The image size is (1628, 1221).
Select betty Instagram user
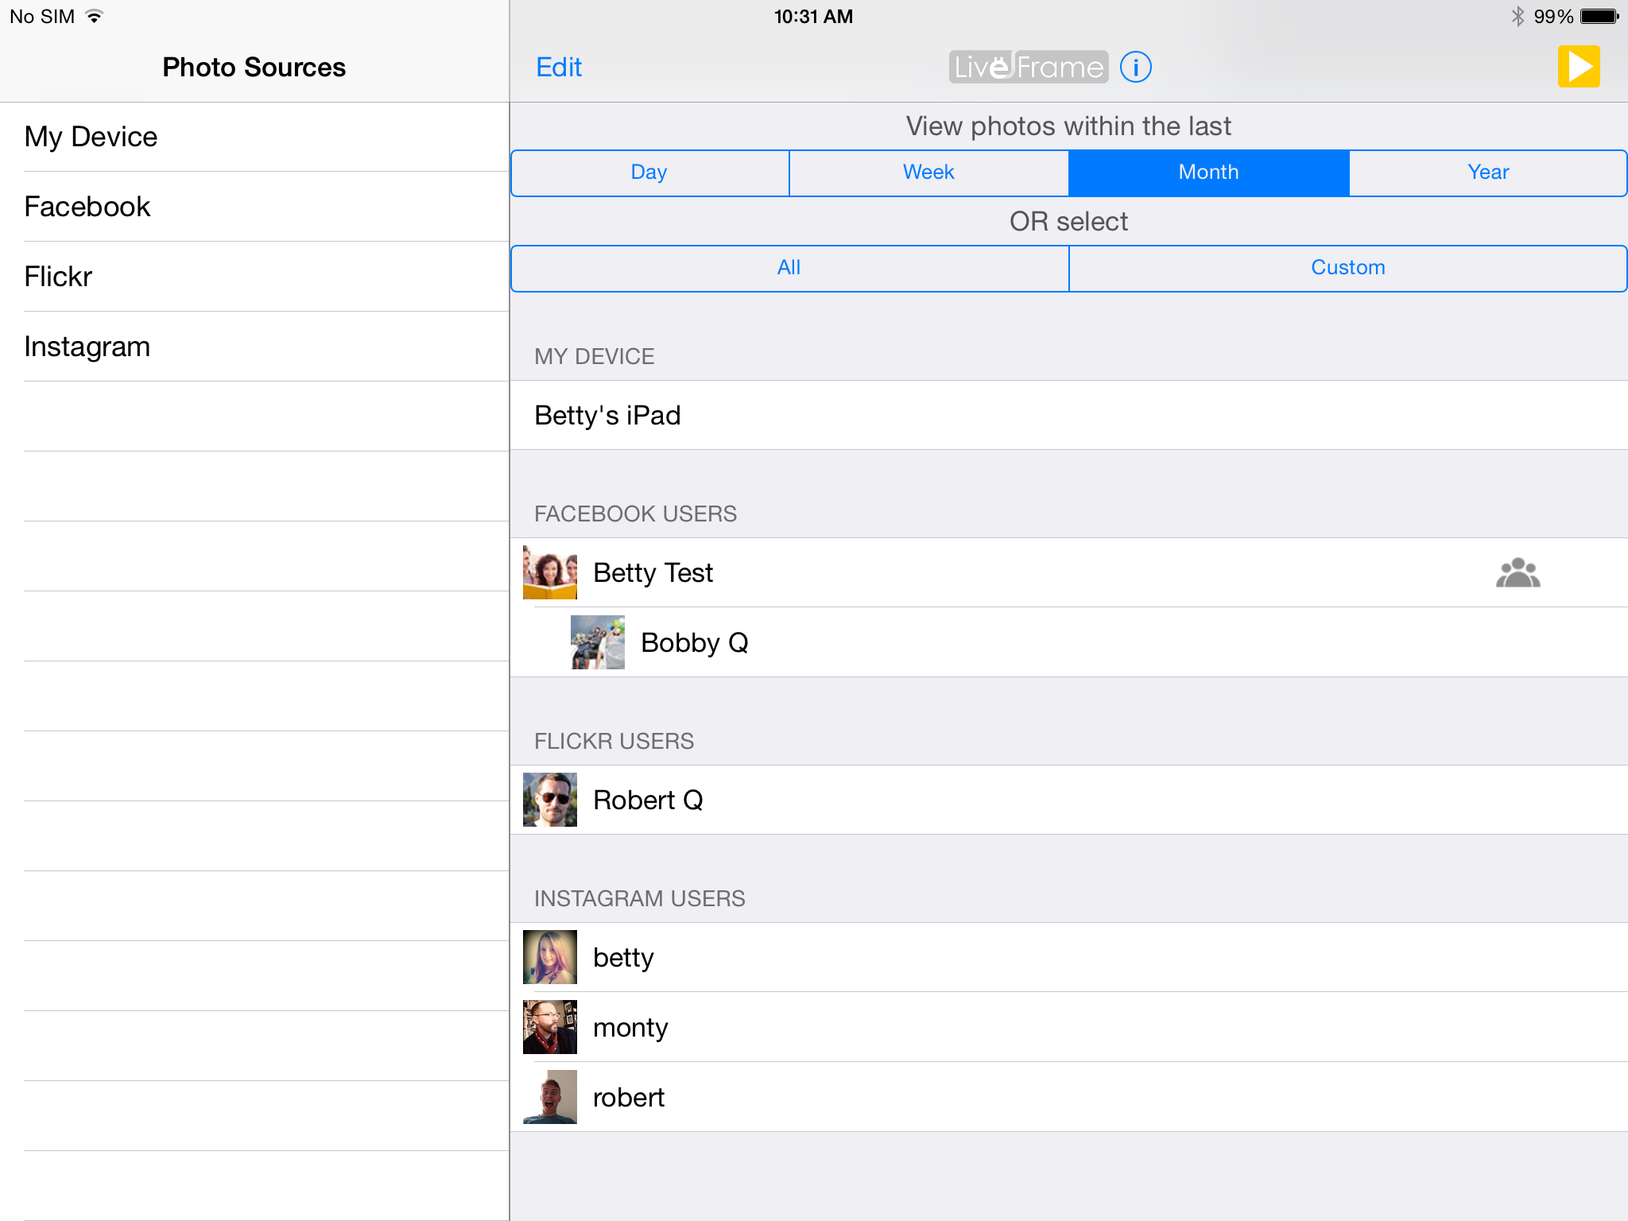pos(1069,957)
